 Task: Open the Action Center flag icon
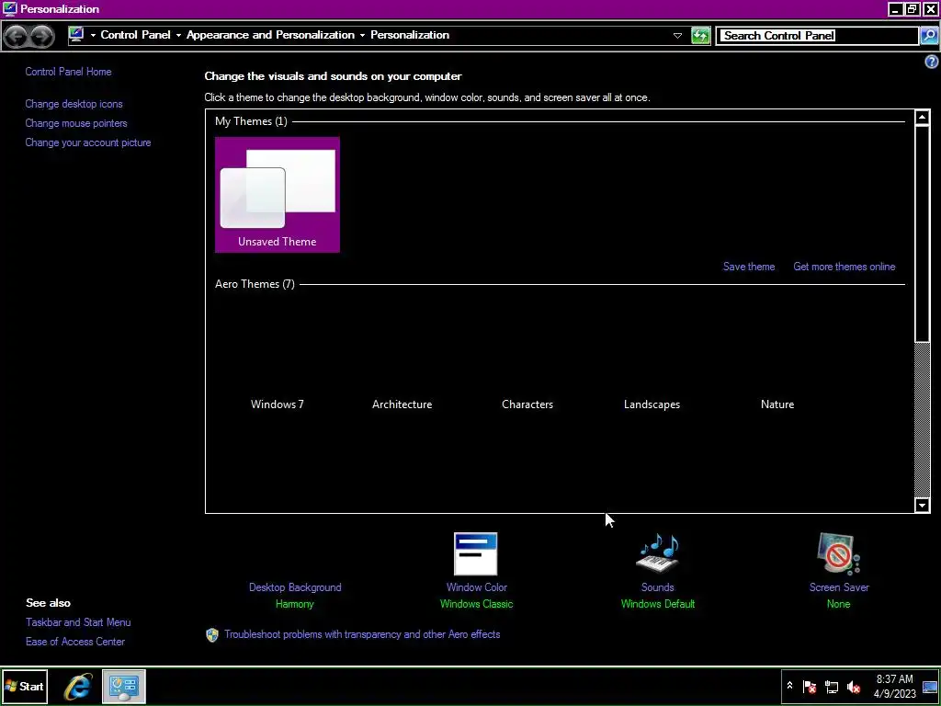[x=810, y=687]
